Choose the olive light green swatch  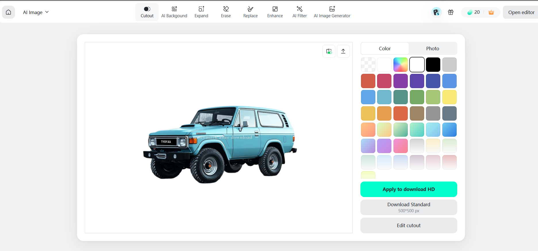433,97
